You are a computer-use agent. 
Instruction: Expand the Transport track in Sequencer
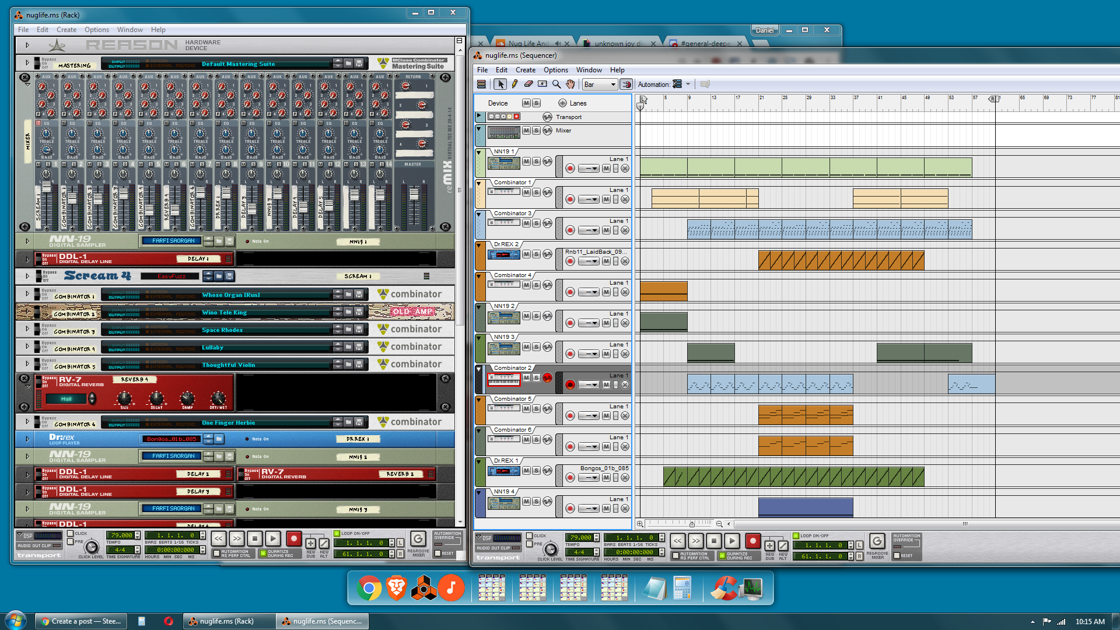[x=479, y=116]
